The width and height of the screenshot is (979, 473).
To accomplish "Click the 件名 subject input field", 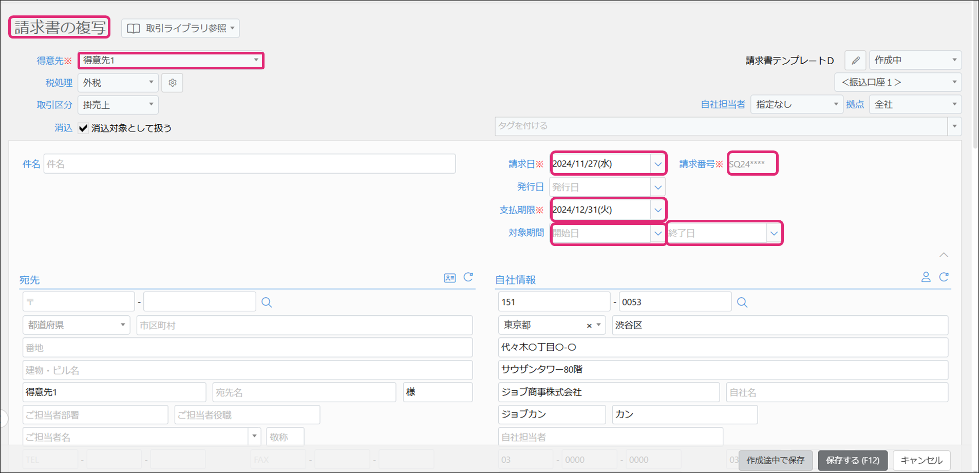I will pyautogui.click(x=249, y=164).
